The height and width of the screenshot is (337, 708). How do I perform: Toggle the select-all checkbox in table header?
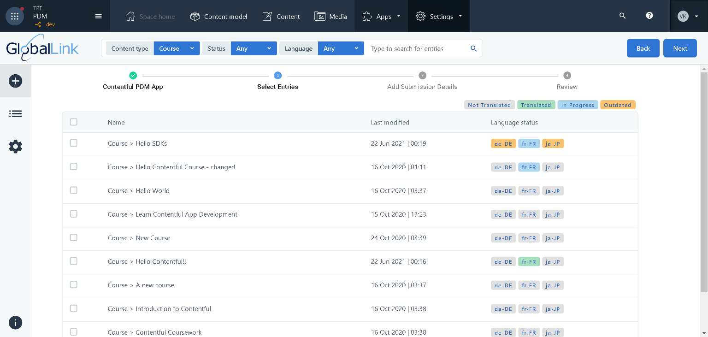coord(74,122)
